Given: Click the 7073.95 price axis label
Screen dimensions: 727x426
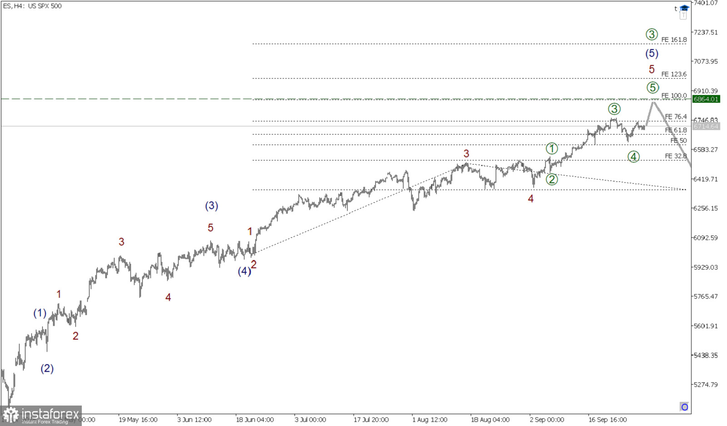Looking at the screenshot, I should [x=706, y=61].
